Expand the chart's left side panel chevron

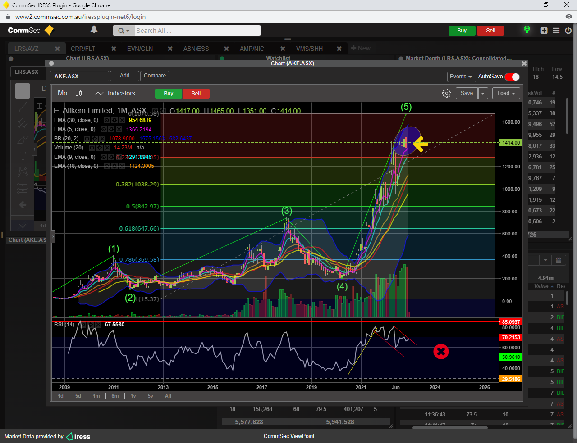point(53,236)
